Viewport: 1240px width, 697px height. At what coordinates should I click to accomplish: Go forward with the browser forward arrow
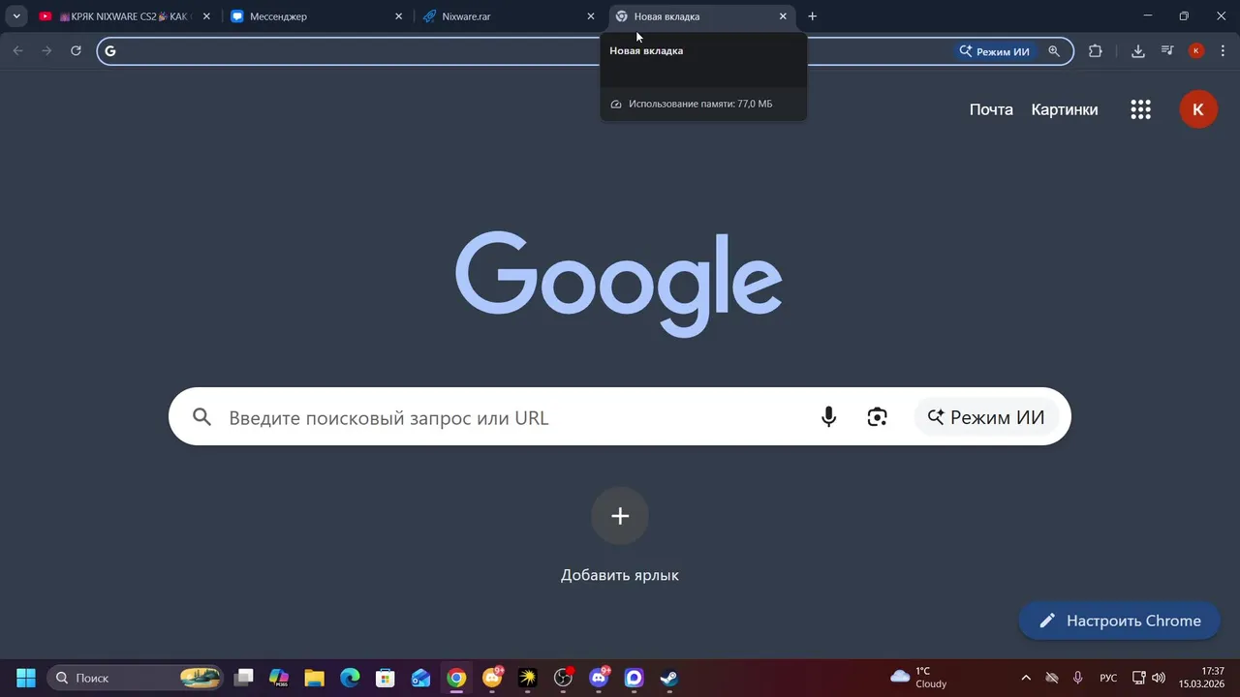point(46,50)
